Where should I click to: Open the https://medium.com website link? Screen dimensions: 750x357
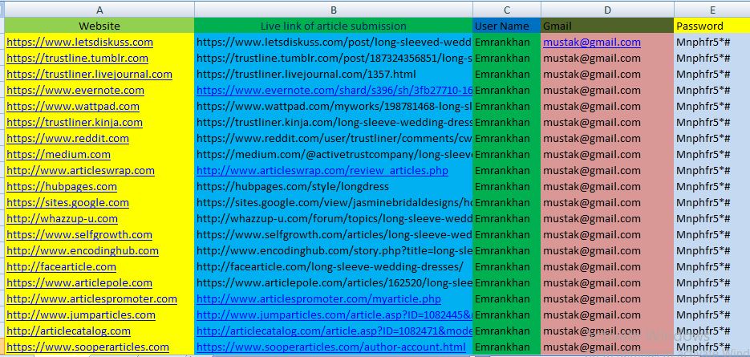(59, 155)
